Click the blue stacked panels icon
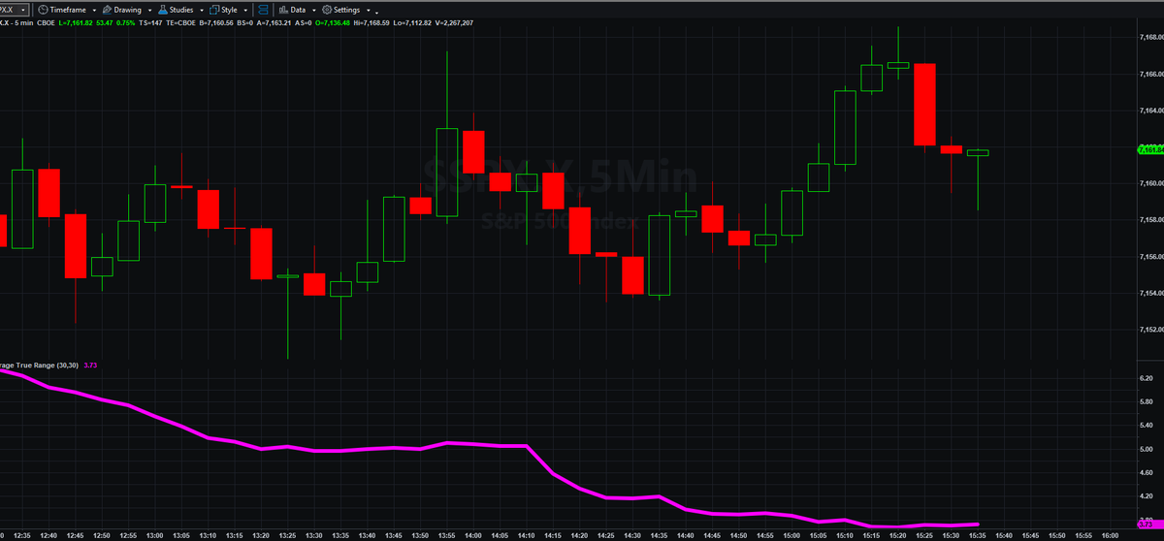This screenshot has width=1164, height=541. point(263,9)
